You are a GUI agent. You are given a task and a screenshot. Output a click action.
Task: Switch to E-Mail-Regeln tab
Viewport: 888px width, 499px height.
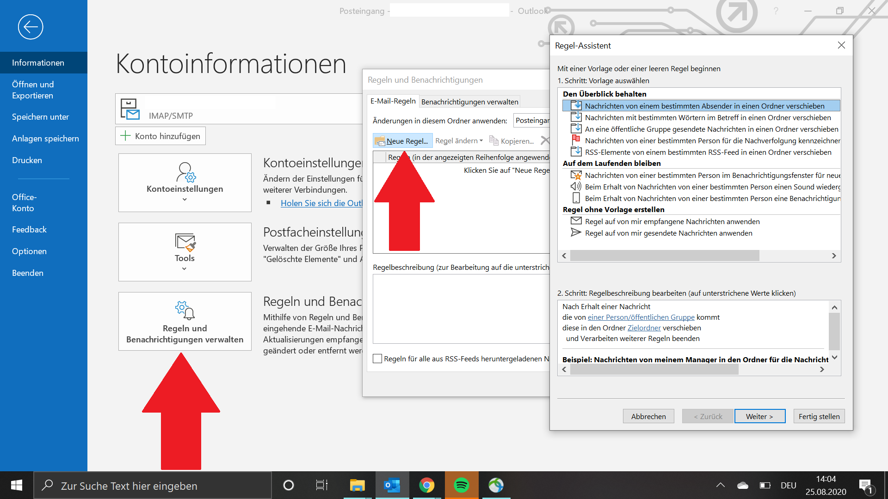pos(393,101)
